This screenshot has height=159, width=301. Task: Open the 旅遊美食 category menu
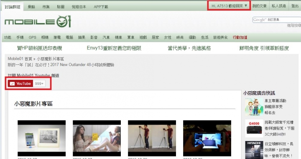click(x=220, y=37)
